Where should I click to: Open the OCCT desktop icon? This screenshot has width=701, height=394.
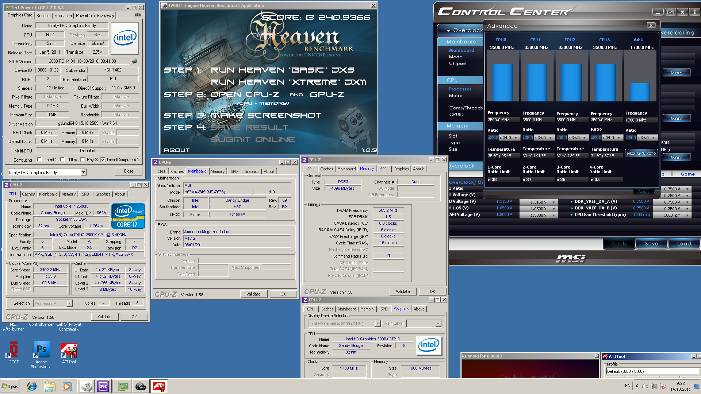pos(14,352)
